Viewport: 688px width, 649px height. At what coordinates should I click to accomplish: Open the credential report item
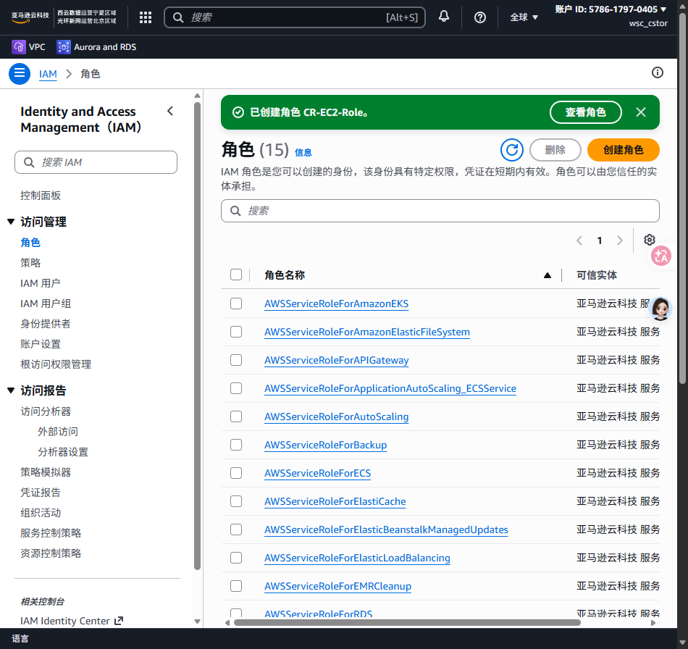pos(41,493)
